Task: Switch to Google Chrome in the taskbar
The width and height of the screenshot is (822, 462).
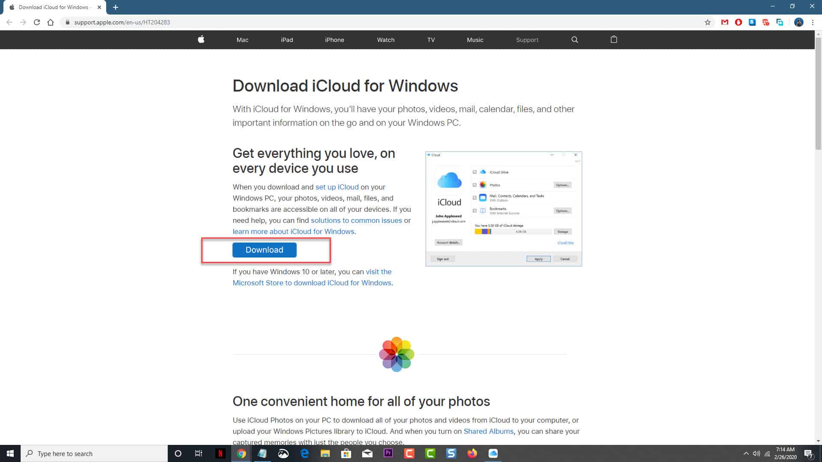Action: (241, 453)
